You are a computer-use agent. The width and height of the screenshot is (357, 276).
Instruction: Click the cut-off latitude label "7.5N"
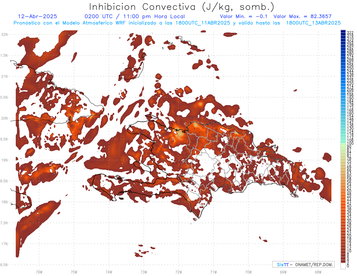pos(4,223)
